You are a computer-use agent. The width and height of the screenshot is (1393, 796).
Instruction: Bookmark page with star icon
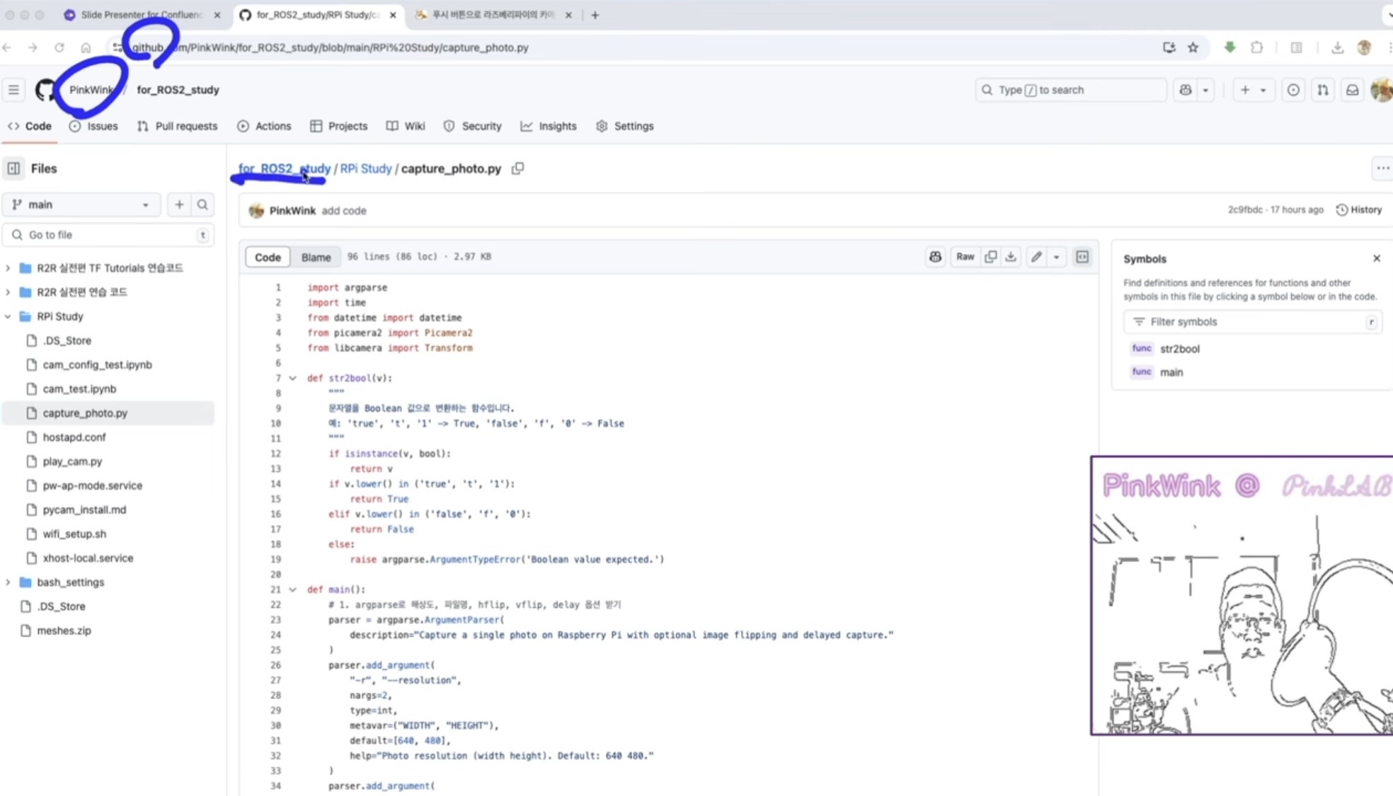1193,47
